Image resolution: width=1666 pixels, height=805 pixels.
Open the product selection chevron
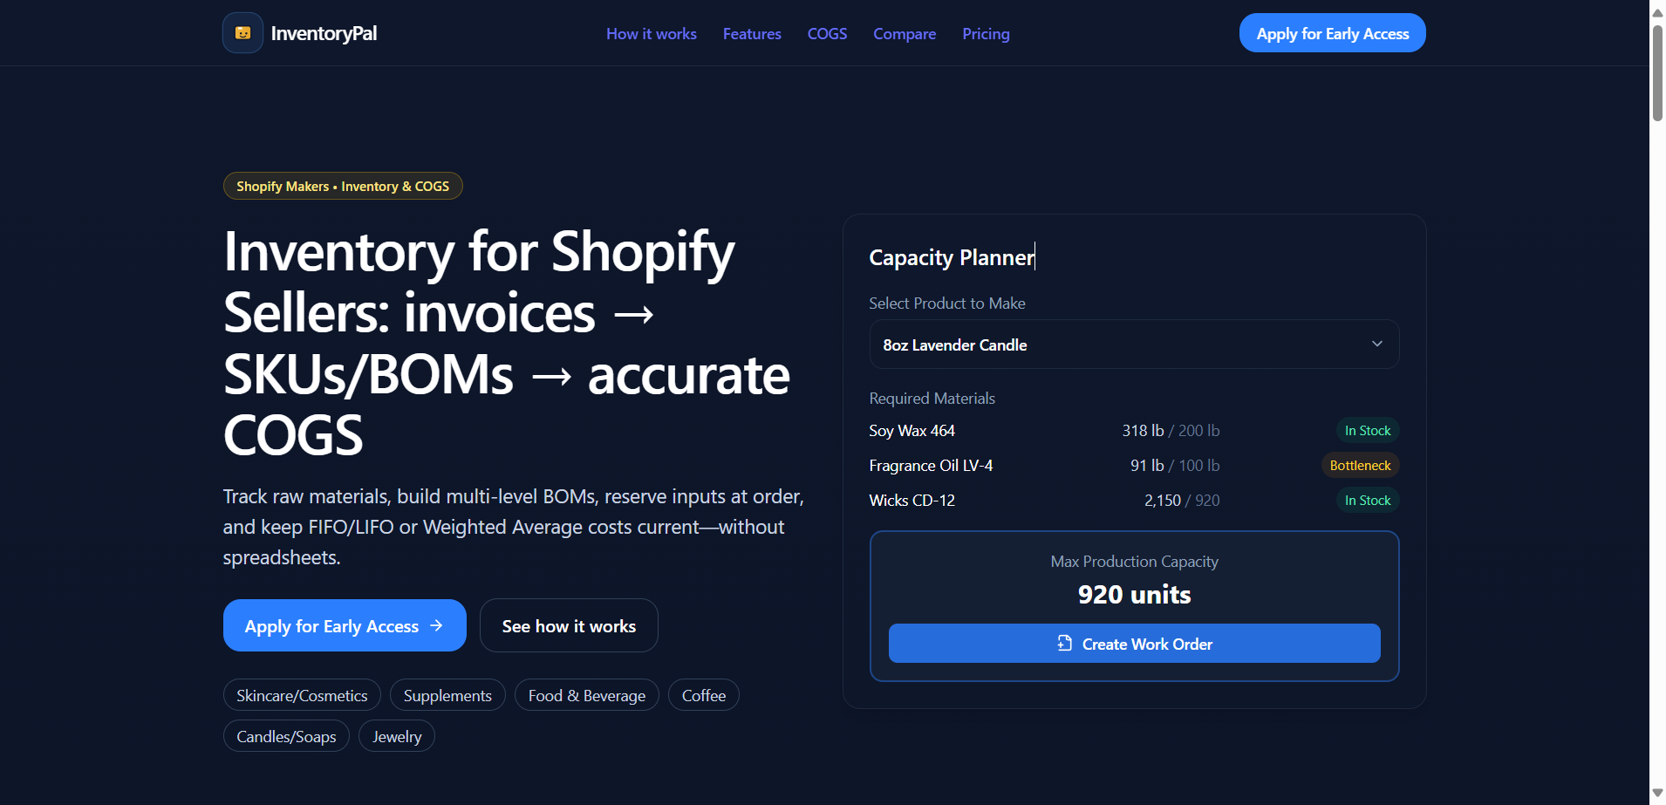tap(1376, 344)
